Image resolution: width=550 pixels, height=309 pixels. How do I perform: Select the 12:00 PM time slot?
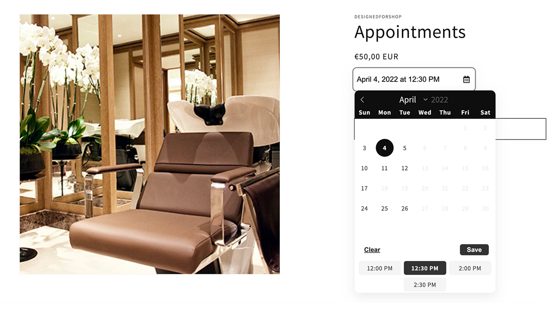point(380,268)
